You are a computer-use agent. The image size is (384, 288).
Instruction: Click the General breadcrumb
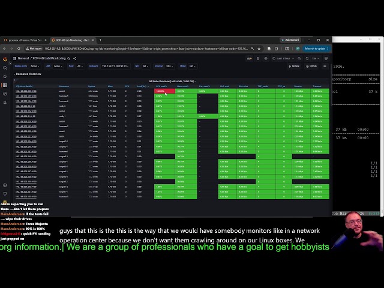(23, 59)
